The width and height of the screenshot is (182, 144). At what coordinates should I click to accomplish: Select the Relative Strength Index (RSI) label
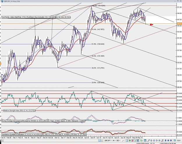point(19,110)
